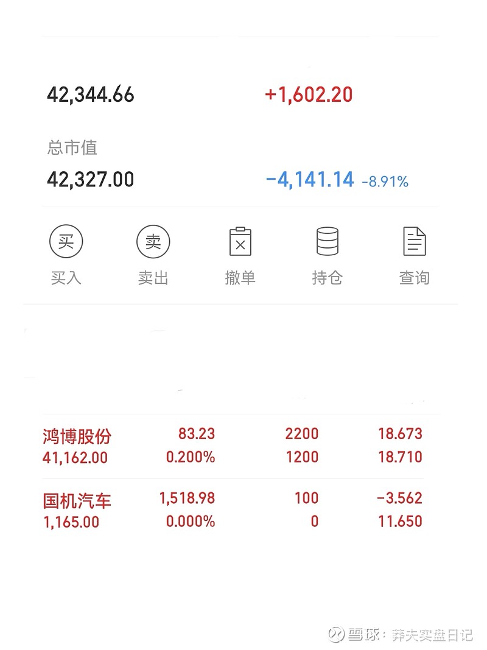Open the 撤单 cancel-order clipboard icon
The image size is (487, 650).
240,241
